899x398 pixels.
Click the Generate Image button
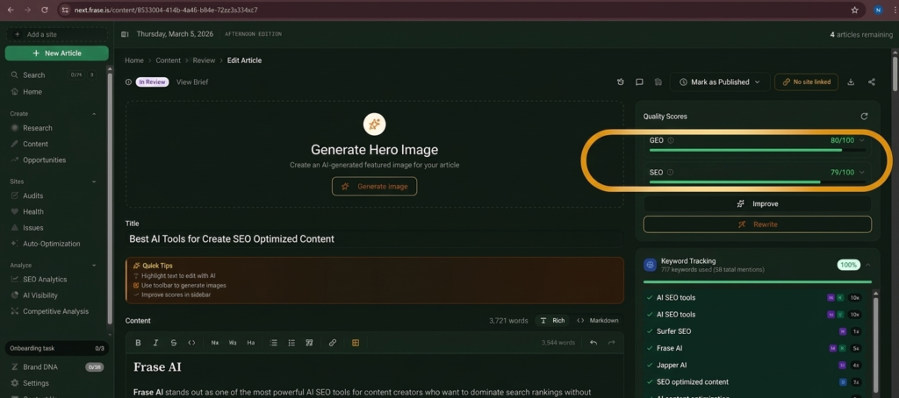[x=374, y=186]
